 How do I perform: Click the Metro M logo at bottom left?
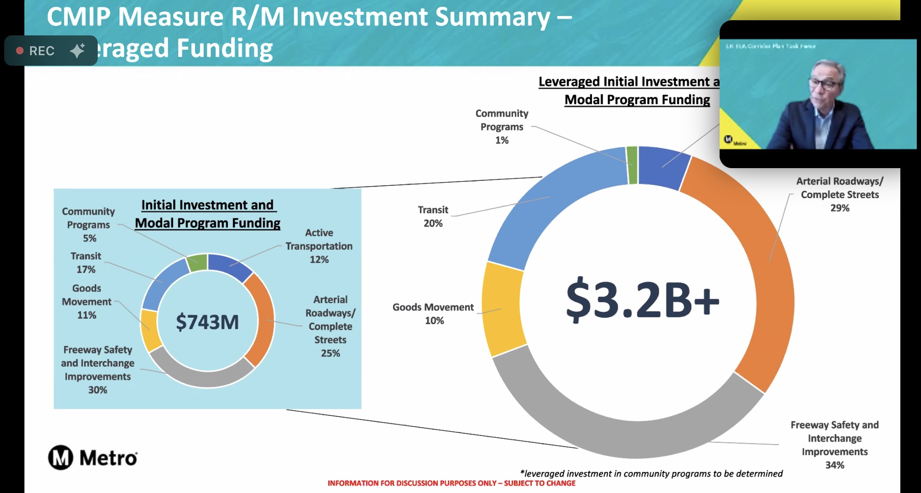click(x=61, y=458)
